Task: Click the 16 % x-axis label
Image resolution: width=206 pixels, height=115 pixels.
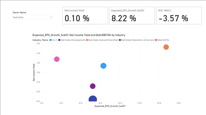Action: pos(179,103)
